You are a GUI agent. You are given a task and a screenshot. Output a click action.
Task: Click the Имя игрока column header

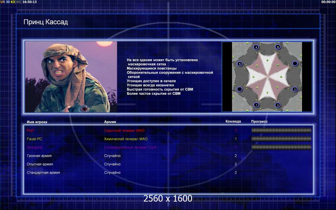pos(37,122)
